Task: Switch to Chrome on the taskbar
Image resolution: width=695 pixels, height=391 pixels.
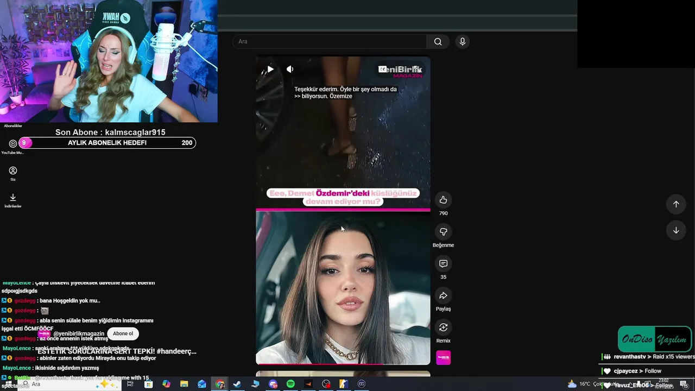Action: pos(220,384)
